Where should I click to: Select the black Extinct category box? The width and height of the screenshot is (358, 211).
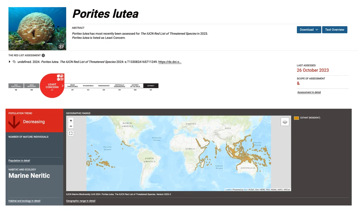151,86
